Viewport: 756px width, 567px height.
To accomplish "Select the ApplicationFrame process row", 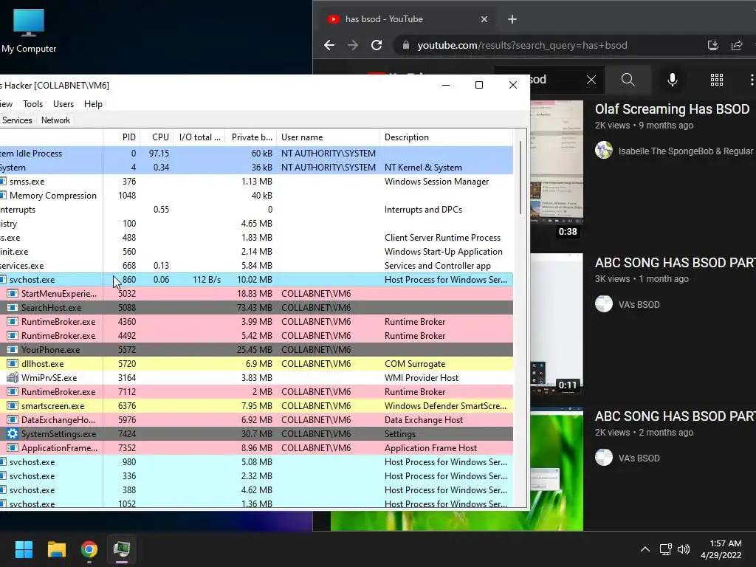I will [256, 448].
